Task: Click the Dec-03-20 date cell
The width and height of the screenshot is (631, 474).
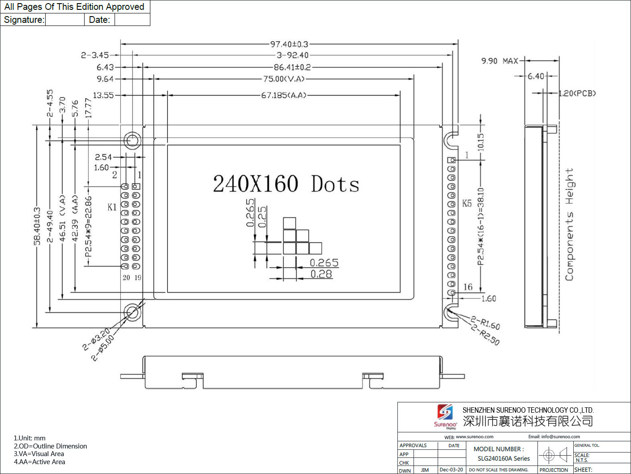Action: (451, 470)
